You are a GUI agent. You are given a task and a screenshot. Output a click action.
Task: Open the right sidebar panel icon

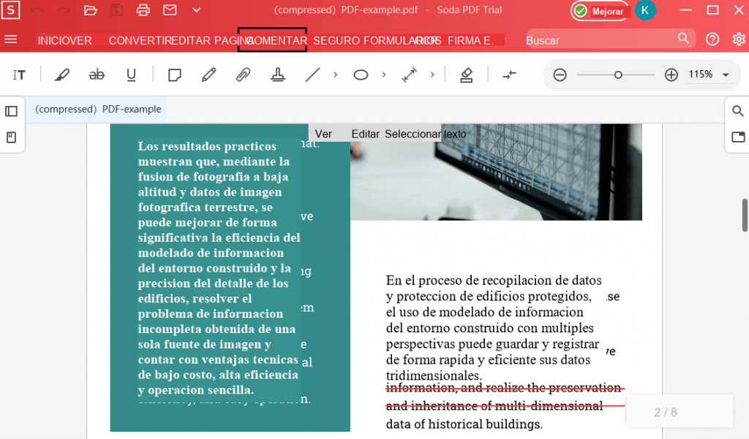pyautogui.click(x=738, y=137)
